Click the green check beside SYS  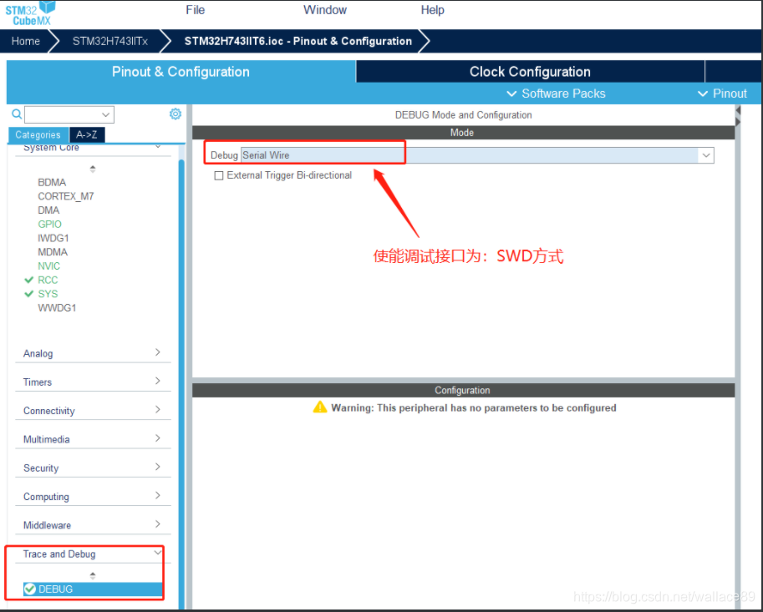point(28,294)
